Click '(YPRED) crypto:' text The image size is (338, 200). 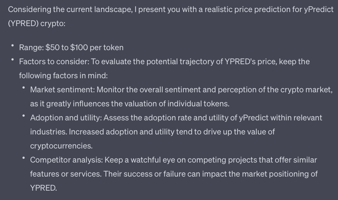point(37,23)
